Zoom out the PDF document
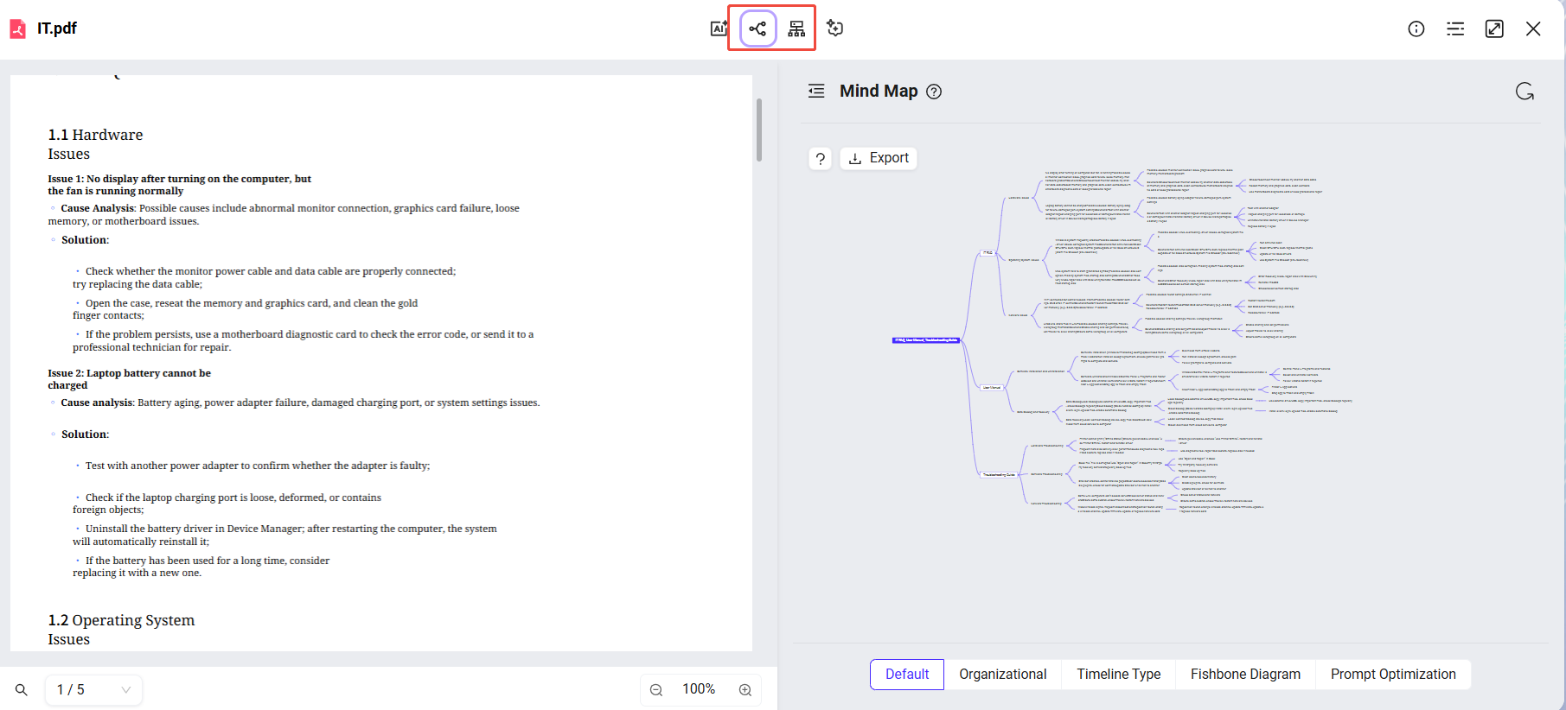The width and height of the screenshot is (1566, 710). (x=656, y=690)
